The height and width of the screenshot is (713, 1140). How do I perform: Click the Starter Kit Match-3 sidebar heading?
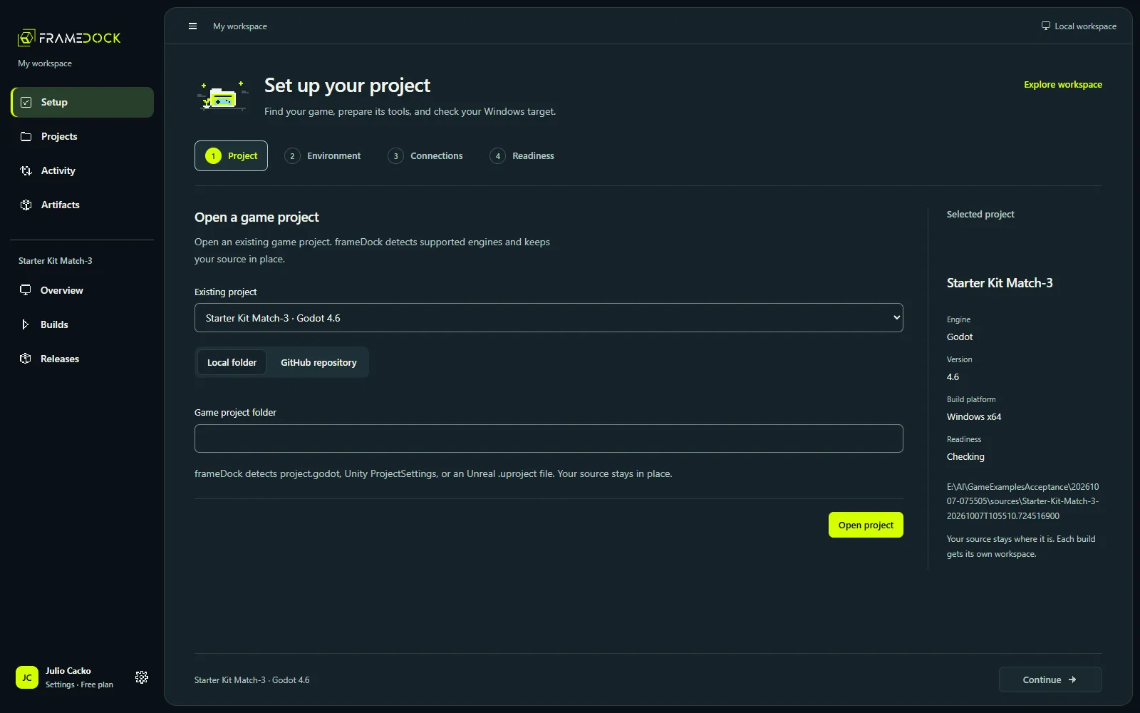[56, 261]
